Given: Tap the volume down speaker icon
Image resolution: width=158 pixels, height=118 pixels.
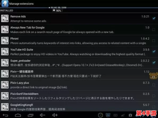Looking at the screenshot, I should point(43,115).
